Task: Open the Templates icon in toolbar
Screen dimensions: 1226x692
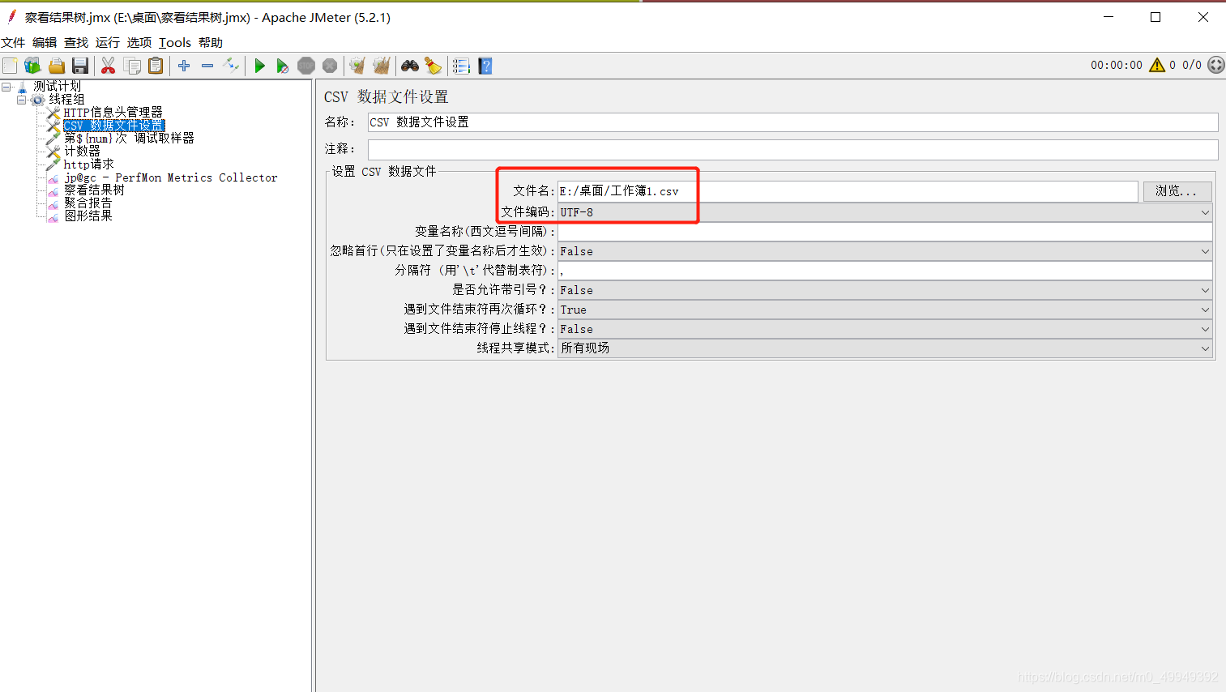Action: tap(33, 66)
